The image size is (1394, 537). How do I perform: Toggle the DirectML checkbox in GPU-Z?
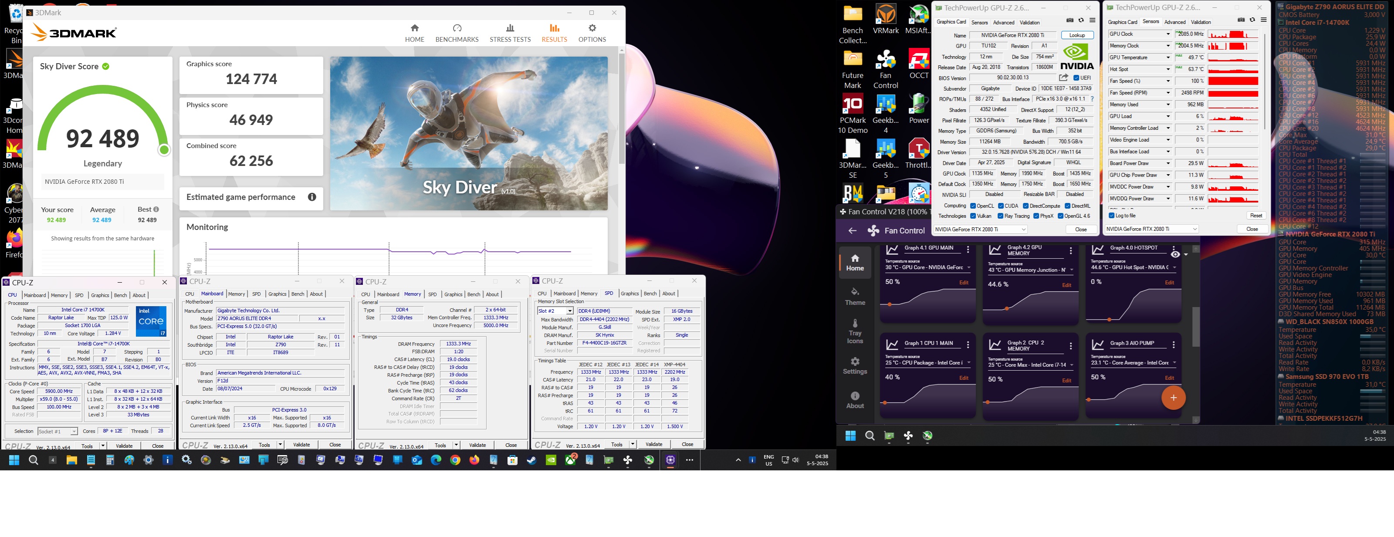[x=1068, y=206]
